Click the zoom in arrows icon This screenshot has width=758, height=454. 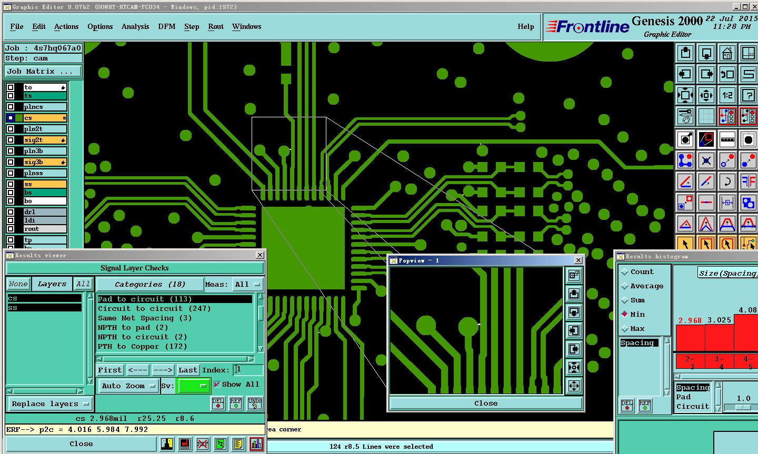706,95
